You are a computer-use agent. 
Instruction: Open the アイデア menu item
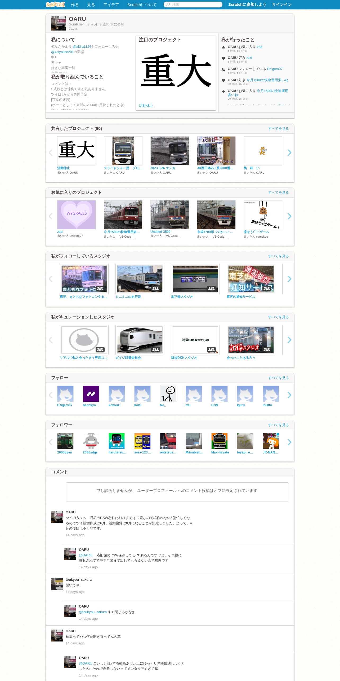pos(111,5)
